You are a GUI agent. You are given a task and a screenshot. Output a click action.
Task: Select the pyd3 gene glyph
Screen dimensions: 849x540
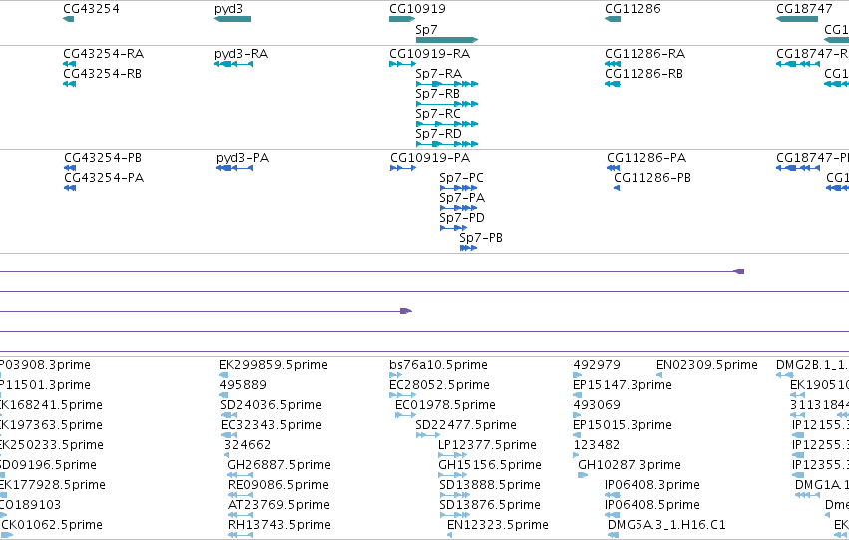pos(232,20)
